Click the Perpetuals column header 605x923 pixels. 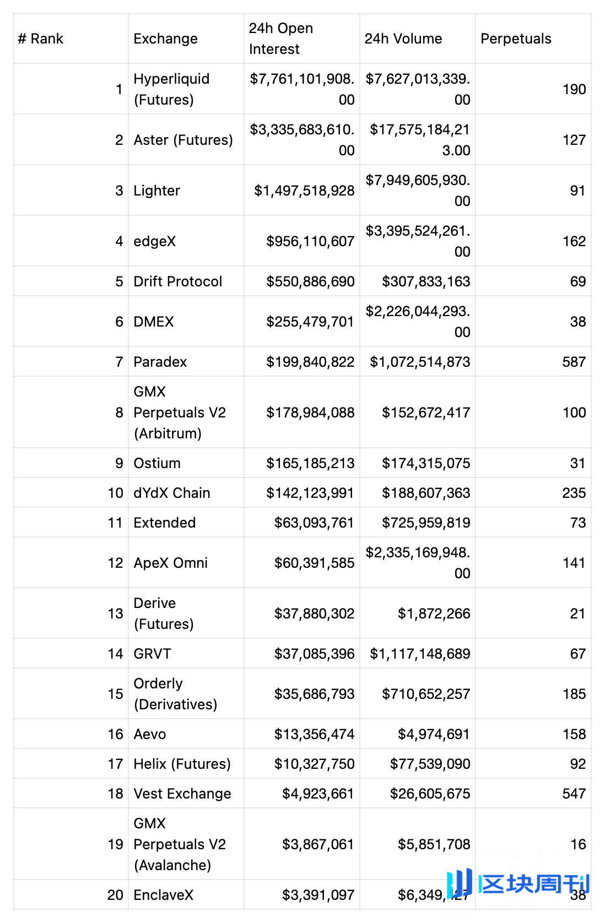click(516, 39)
